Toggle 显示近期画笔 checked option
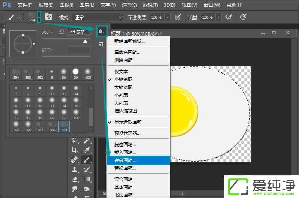Image resolution: width=299 pixels, height=198 pixels. coord(128,122)
